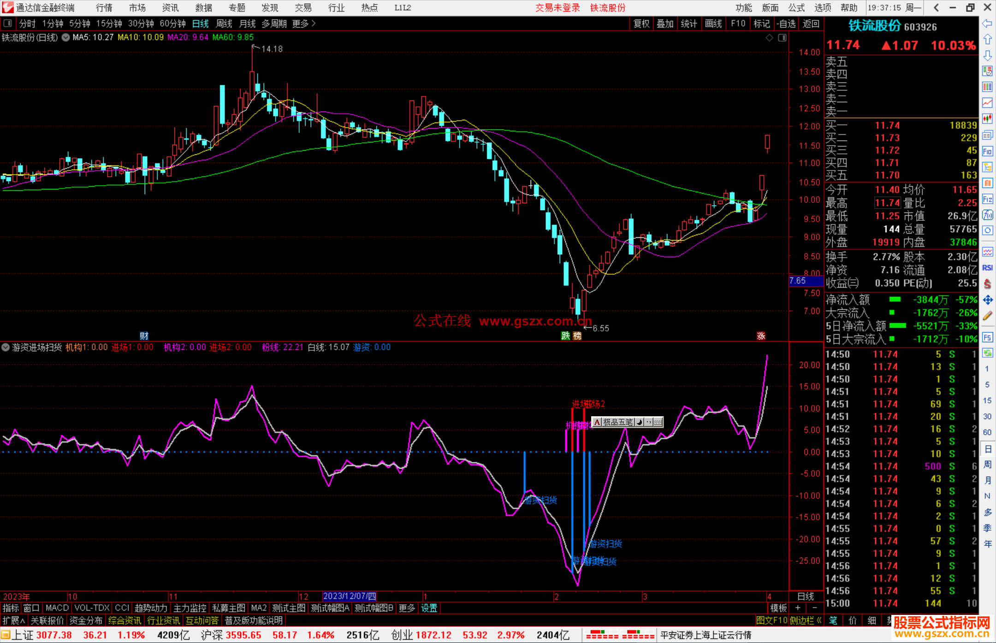The image size is (996, 643).
Task: Click the four-way move arrows icon
Action: click(x=987, y=300)
